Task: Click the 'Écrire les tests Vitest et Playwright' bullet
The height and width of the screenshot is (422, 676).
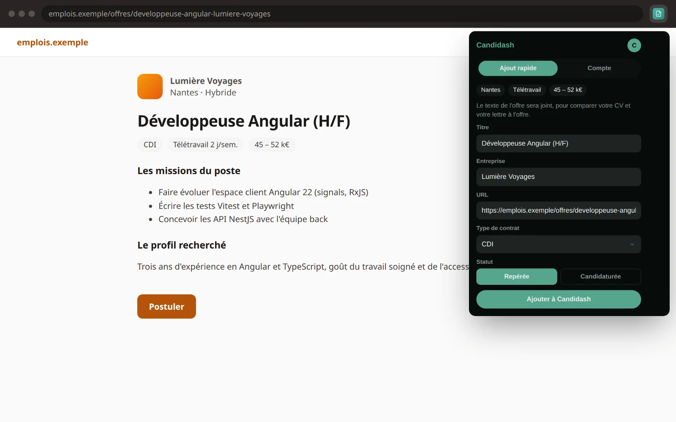Action: tap(226, 206)
